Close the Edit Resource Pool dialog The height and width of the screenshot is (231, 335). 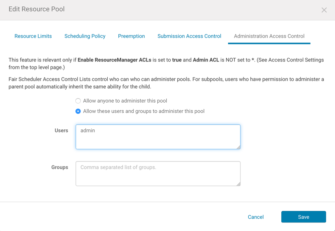324,10
